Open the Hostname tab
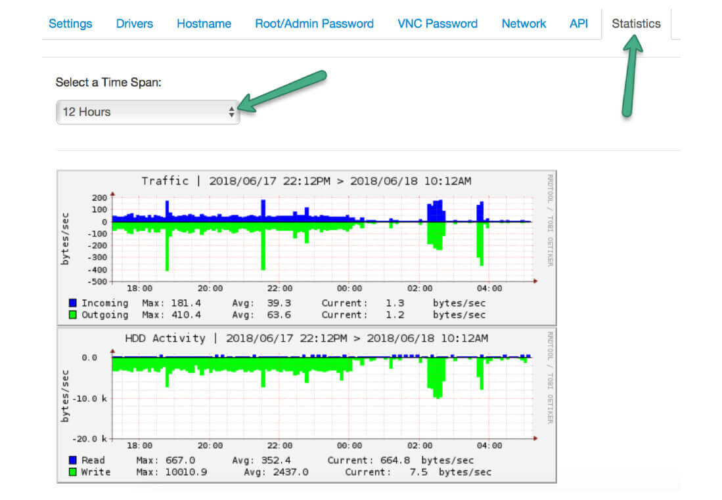The width and height of the screenshot is (722, 500). point(204,24)
